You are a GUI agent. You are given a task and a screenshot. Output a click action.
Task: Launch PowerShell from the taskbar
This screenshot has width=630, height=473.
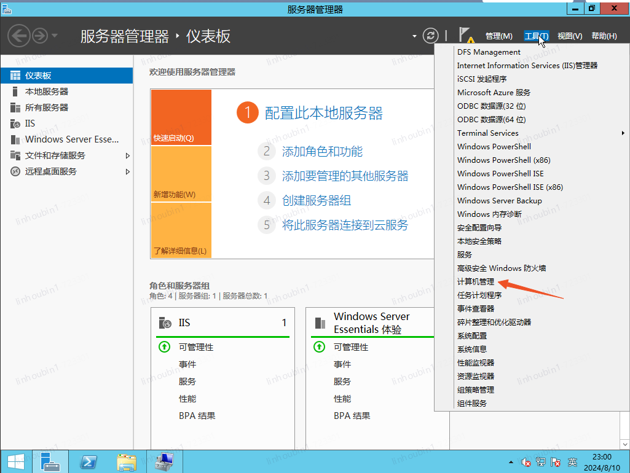pos(89,462)
